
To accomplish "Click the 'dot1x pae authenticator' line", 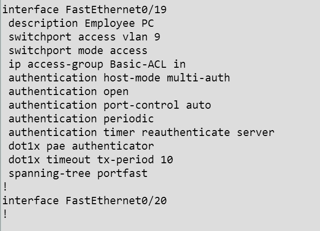I will click(x=81, y=146).
